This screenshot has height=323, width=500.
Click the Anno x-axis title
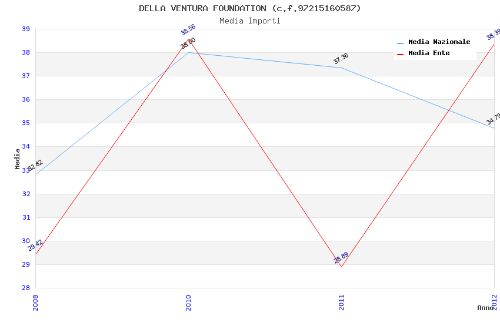[x=485, y=308]
